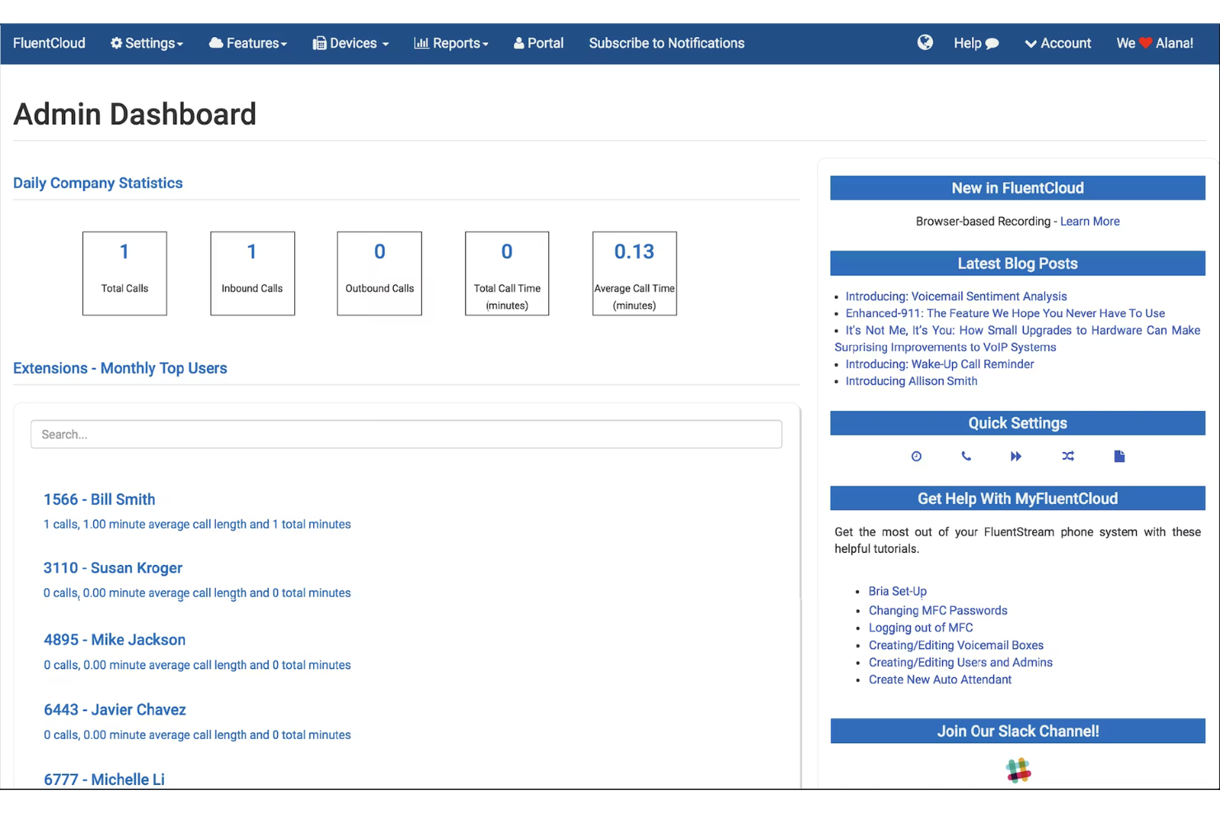Image resolution: width=1220 pixels, height=813 pixels.
Task: Open the Bria Set-Up tutorial
Action: (x=898, y=591)
